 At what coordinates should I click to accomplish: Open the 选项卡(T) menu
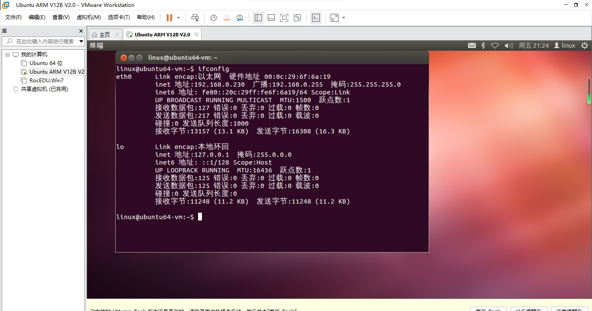[x=119, y=17]
